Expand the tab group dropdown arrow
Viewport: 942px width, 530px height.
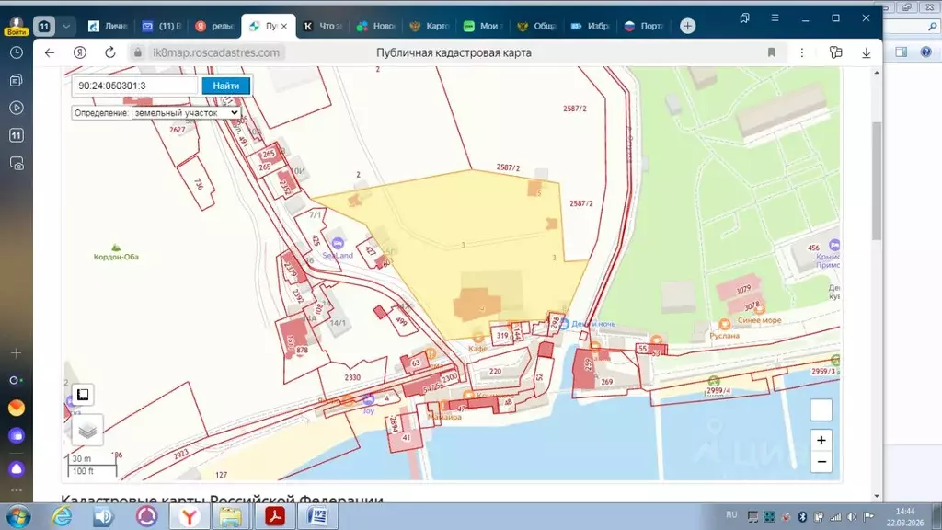pyautogui.click(x=66, y=26)
